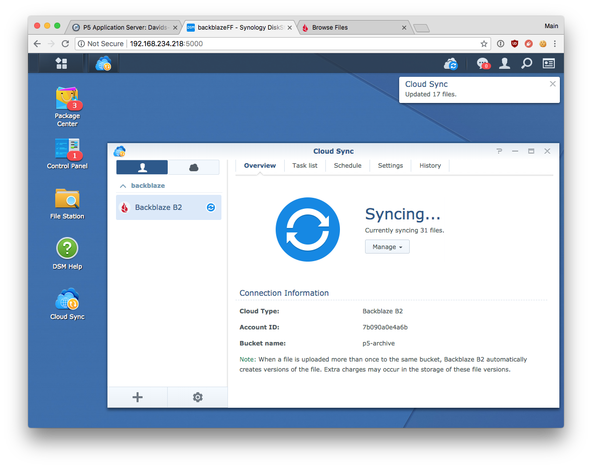Image resolution: width=592 pixels, height=468 pixels.
Task: Click the Connection Information heading
Action: [284, 293]
